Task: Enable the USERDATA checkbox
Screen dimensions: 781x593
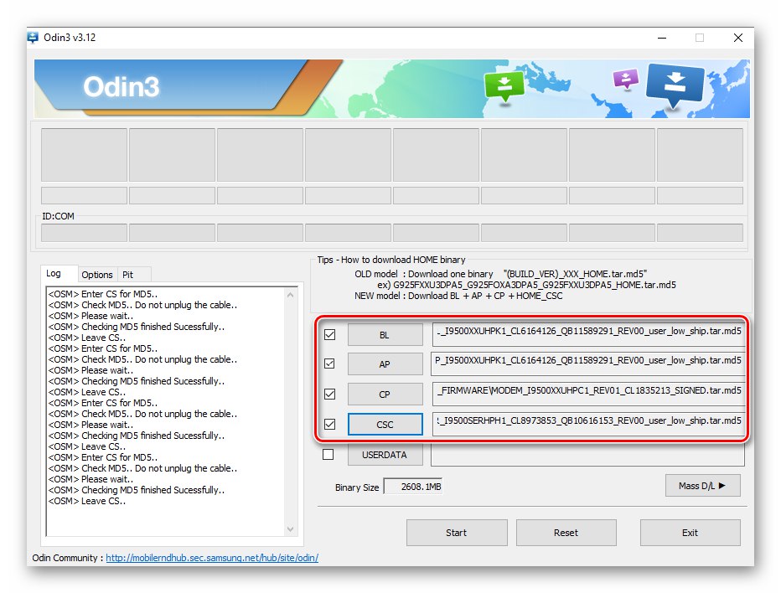Action: coord(330,455)
